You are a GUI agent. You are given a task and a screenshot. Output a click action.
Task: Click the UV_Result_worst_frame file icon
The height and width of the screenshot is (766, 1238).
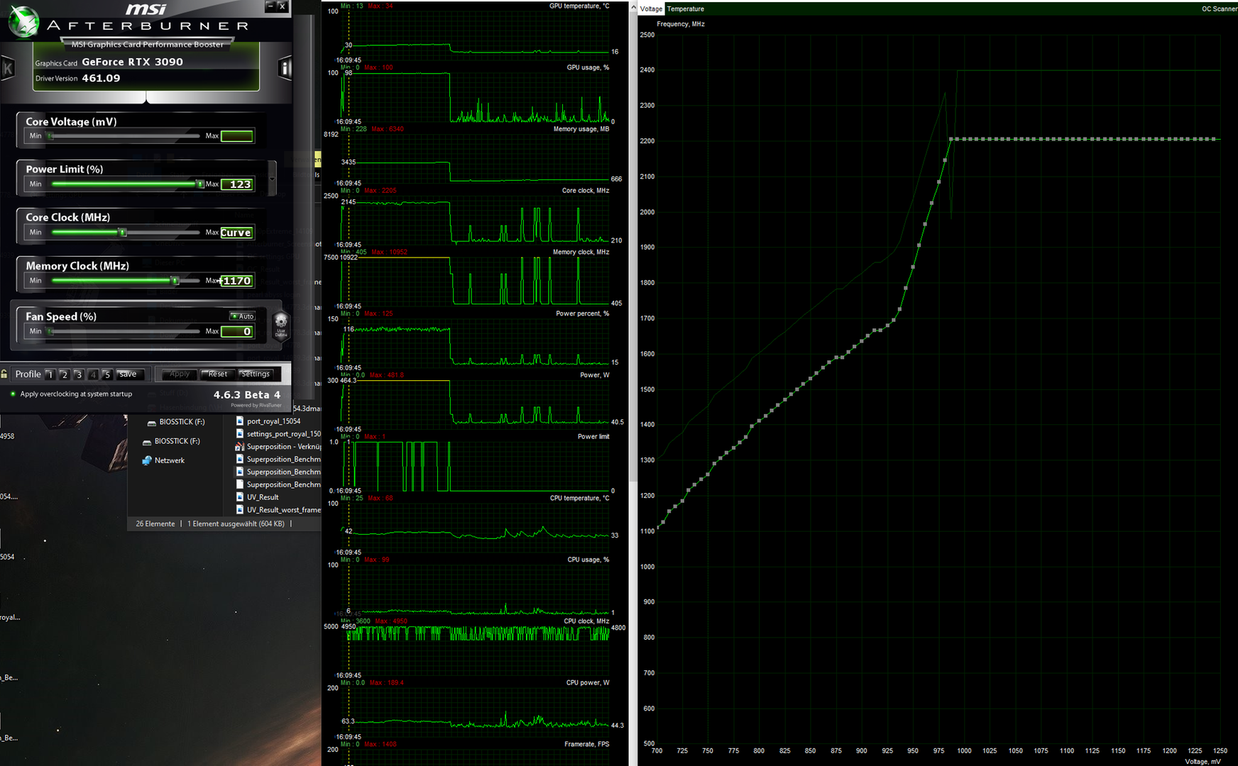click(239, 510)
